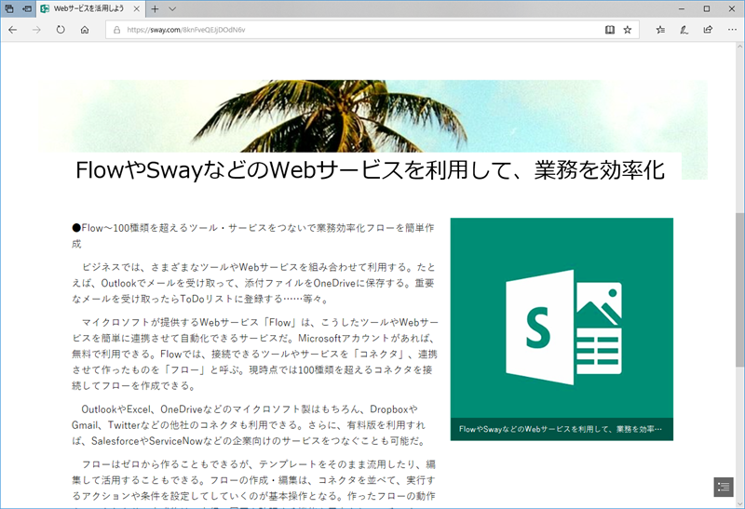Open the Sway navigation list button
Image resolution: width=745 pixels, height=509 pixels.
pyautogui.click(x=724, y=487)
